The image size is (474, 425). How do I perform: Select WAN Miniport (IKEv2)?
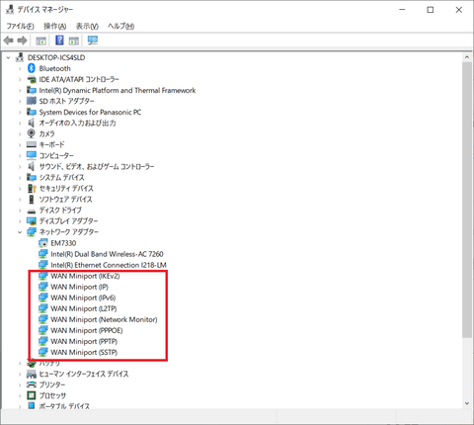85,276
